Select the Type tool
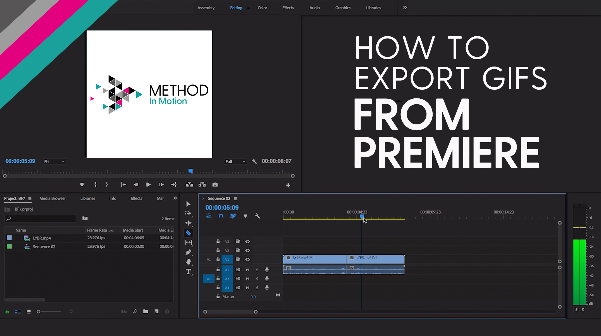601x336 pixels. [189, 272]
